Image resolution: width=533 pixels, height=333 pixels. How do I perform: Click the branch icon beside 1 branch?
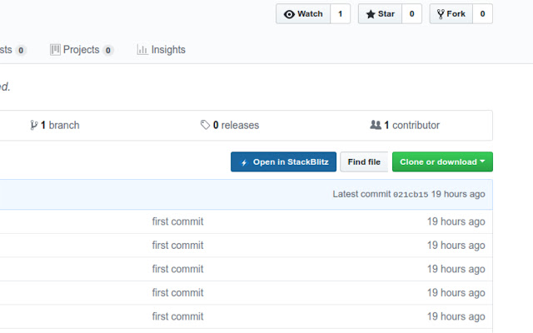click(33, 126)
